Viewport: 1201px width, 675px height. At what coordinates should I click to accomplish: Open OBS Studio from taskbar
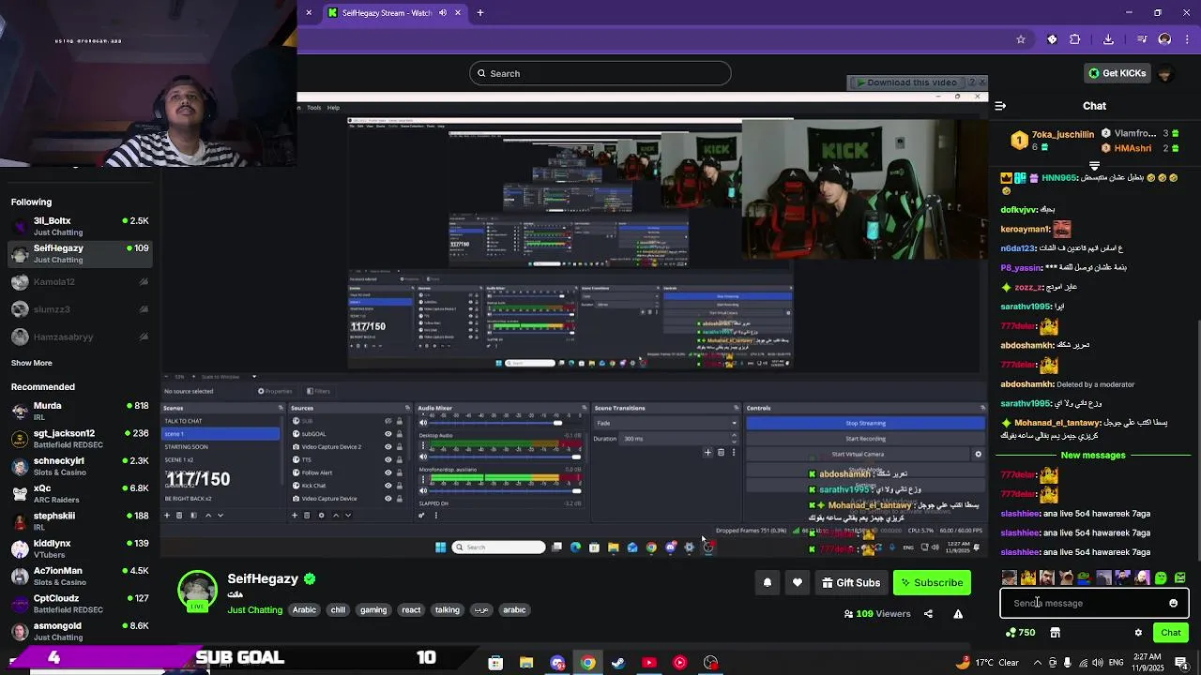[711, 663]
